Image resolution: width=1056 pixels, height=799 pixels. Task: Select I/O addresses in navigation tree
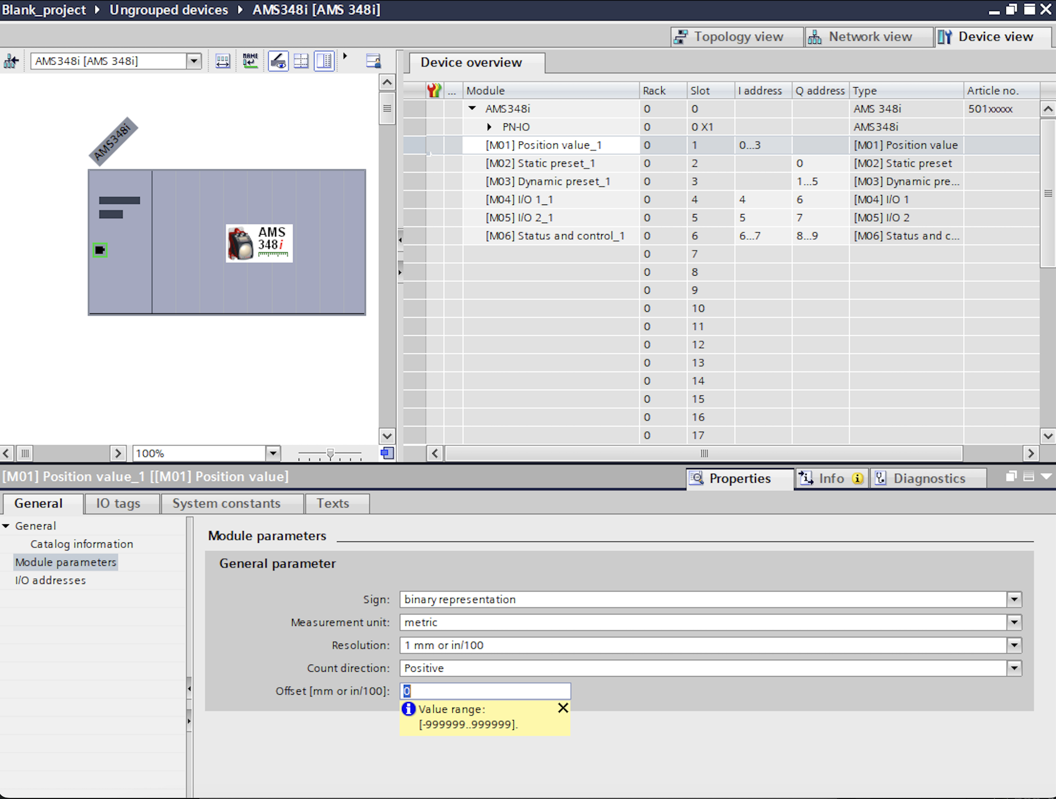tap(50, 580)
